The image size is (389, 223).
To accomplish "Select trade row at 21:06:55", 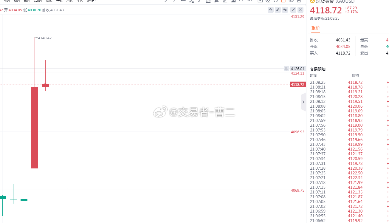I will tap(349, 216).
